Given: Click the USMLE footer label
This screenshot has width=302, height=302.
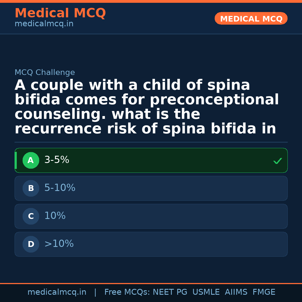Looking at the screenshot, I should [206, 292].
